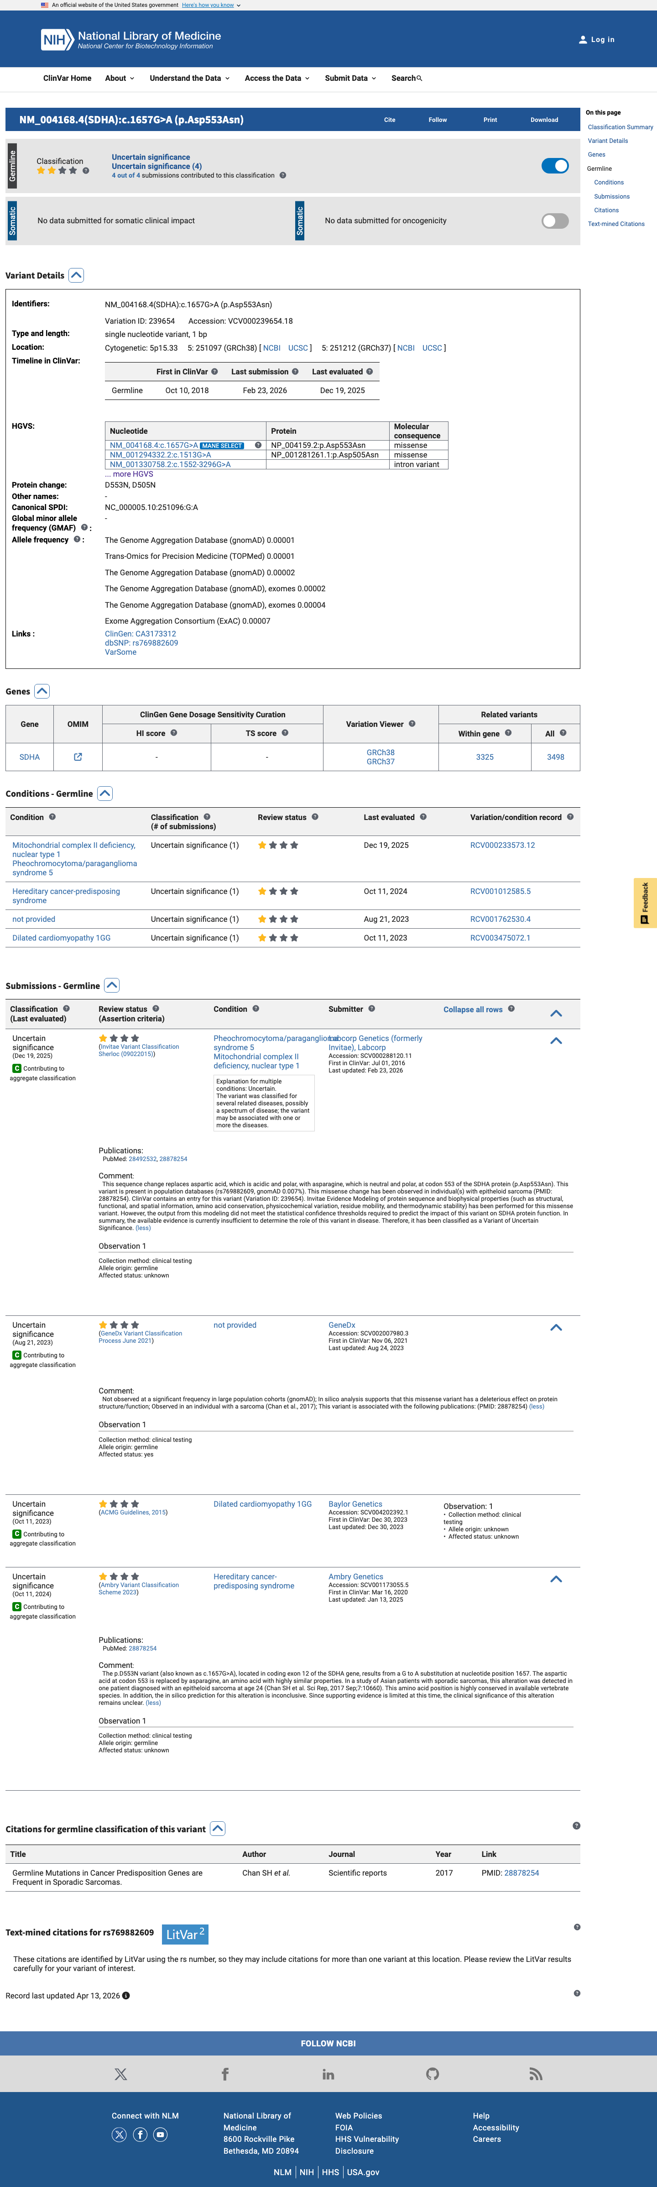
Task: Go to ClinVar Home
Action: pos(67,78)
